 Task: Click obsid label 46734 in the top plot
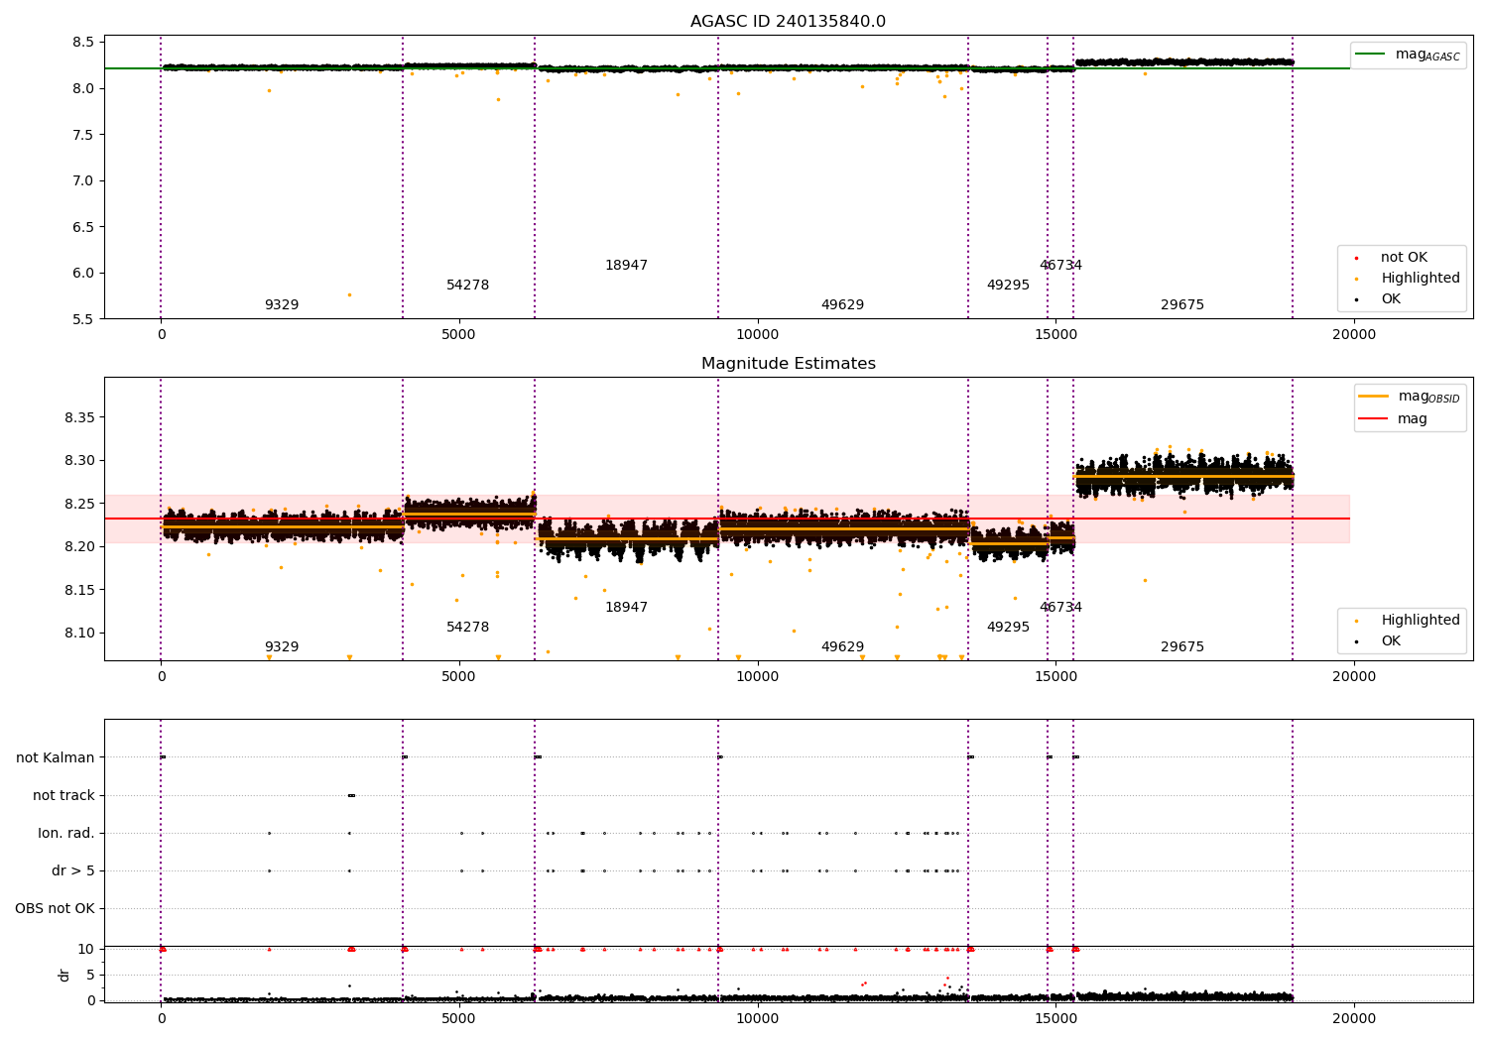(1060, 266)
